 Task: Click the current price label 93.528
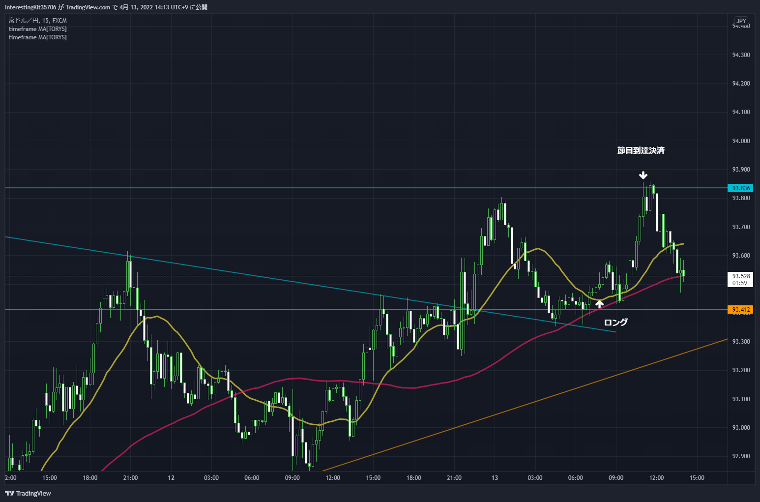pos(741,276)
